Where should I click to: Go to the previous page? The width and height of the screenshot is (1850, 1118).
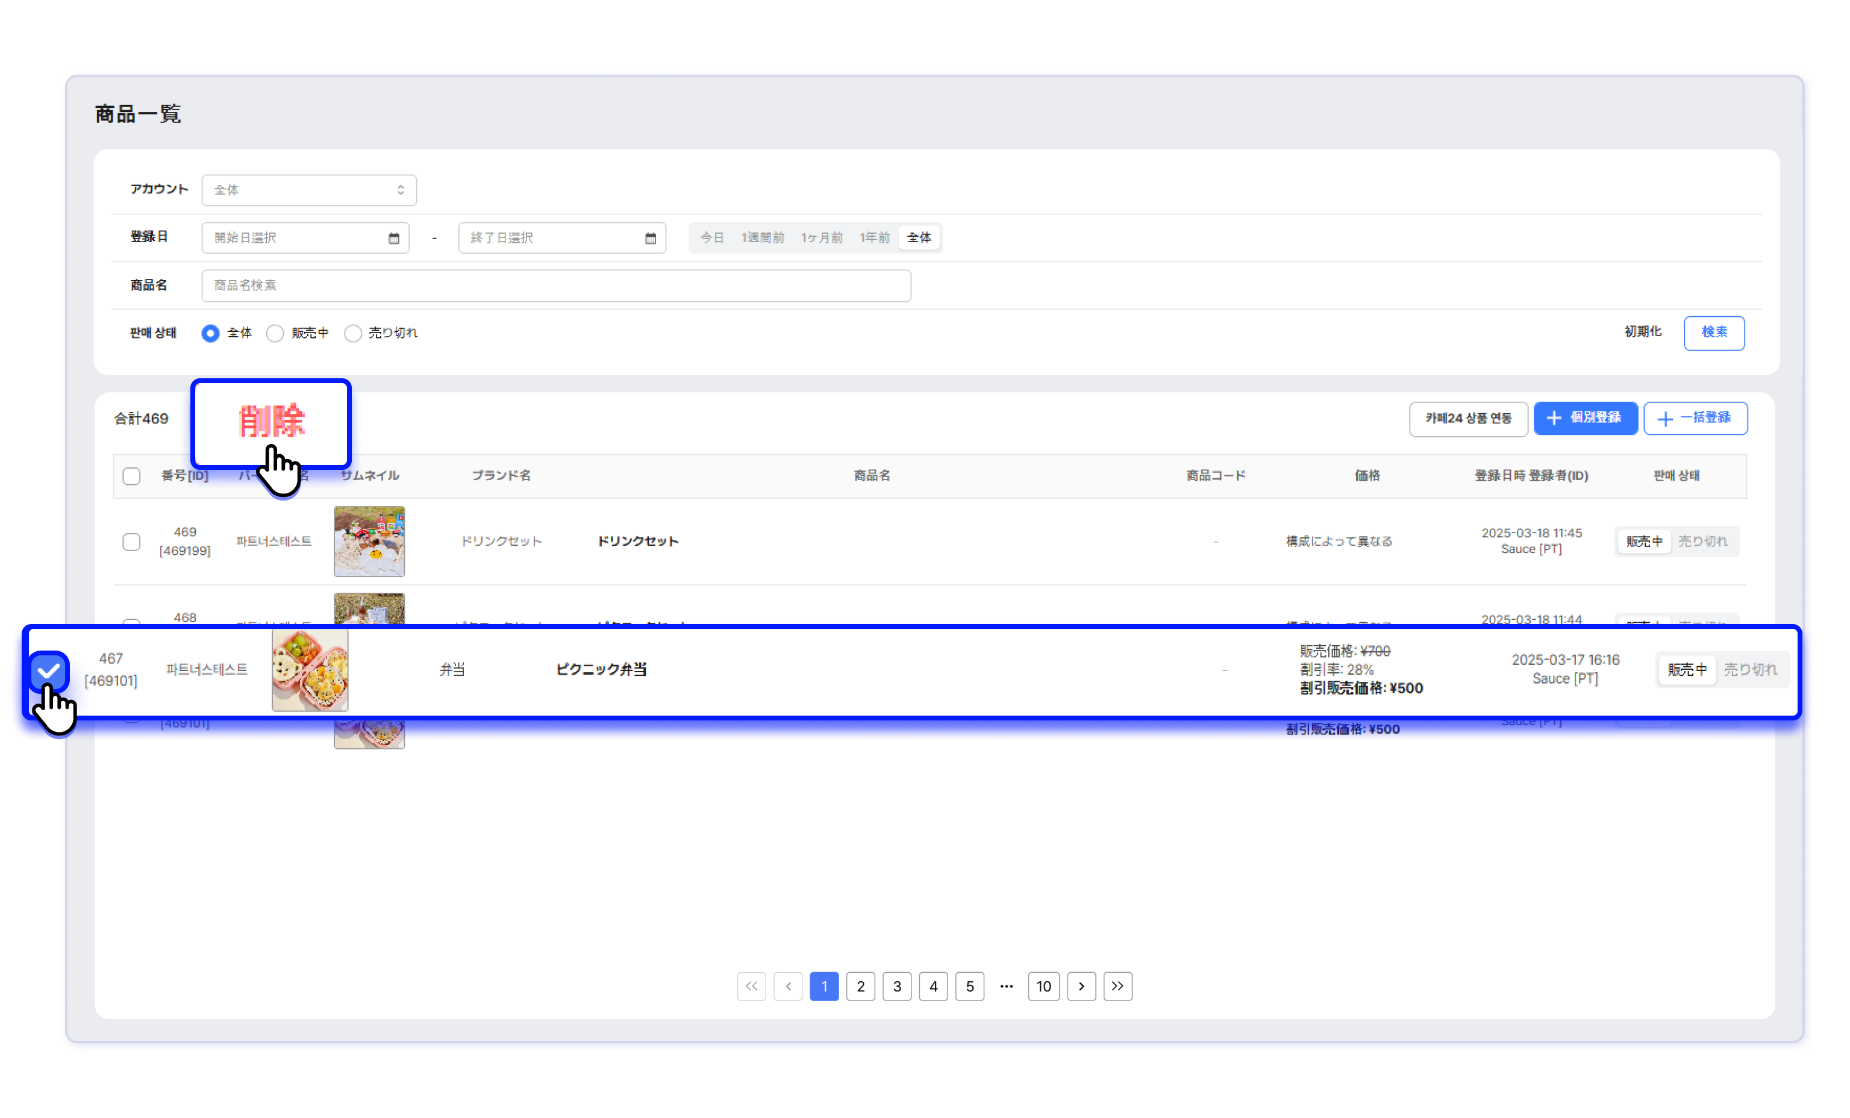[787, 986]
